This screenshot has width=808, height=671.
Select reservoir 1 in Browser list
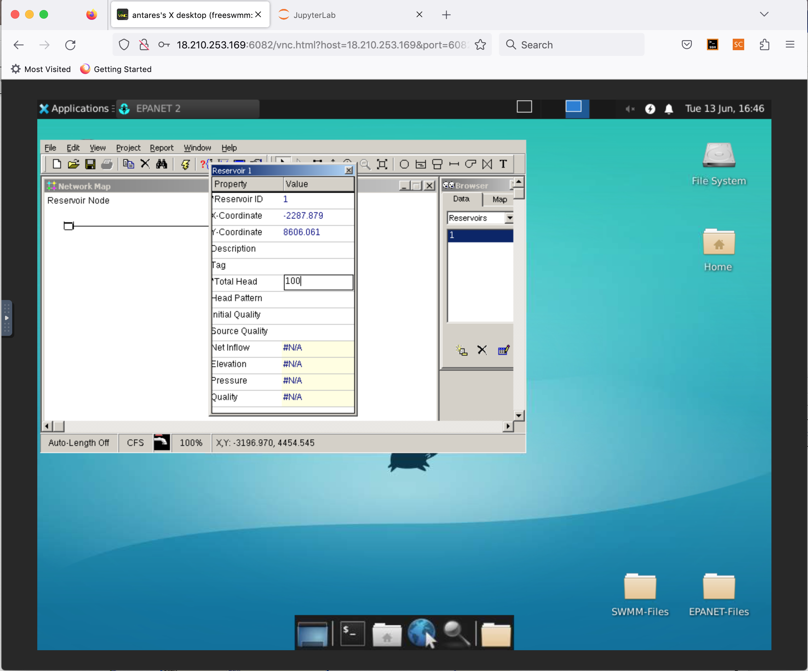480,235
